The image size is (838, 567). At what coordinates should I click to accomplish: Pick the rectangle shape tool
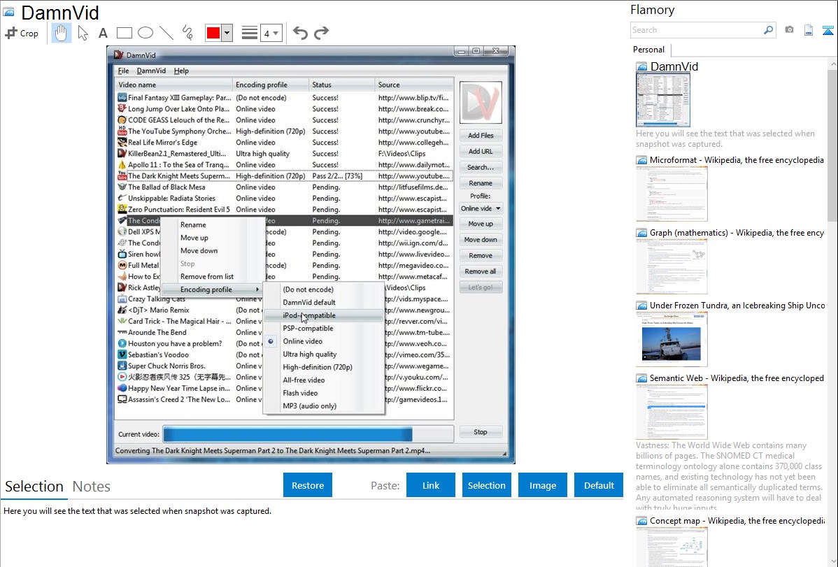click(x=125, y=33)
